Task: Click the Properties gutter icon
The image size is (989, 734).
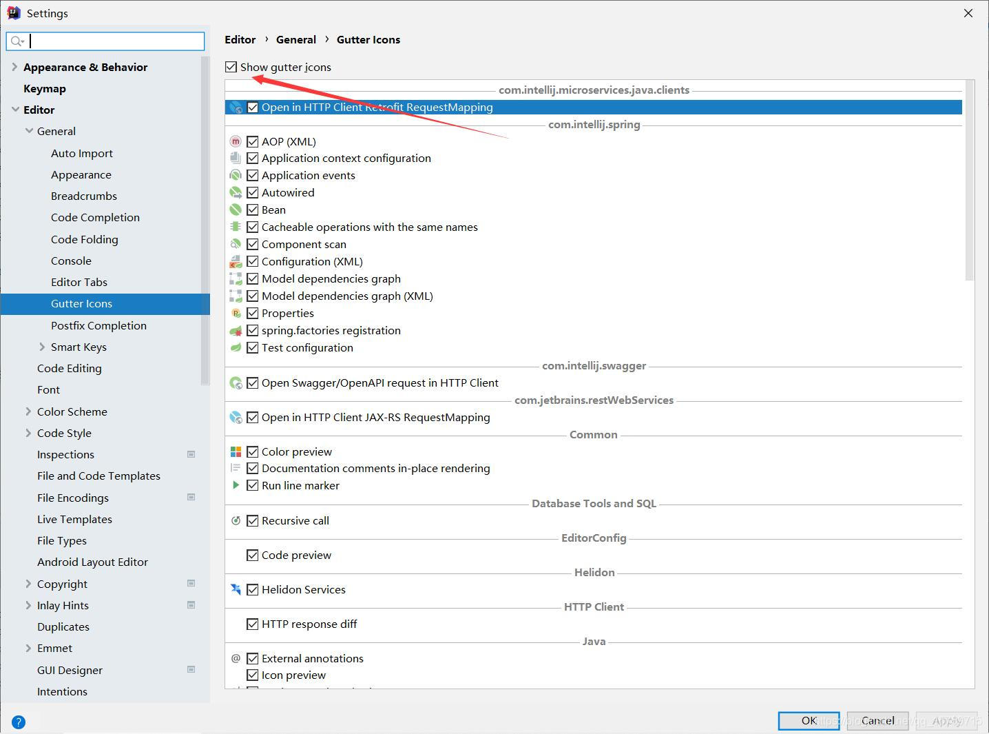Action: click(236, 313)
